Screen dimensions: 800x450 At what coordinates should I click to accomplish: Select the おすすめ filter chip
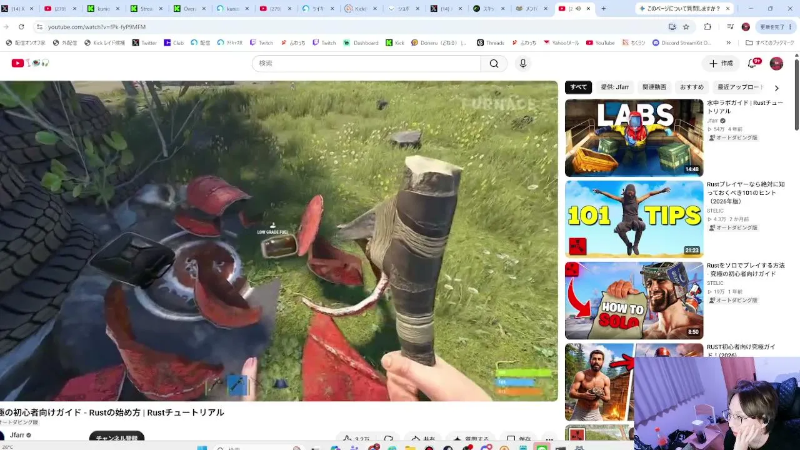(x=692, y=87)
